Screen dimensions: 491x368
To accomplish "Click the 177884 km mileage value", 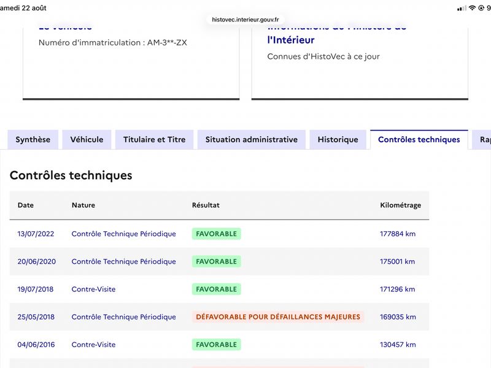I will pos(398,234).
